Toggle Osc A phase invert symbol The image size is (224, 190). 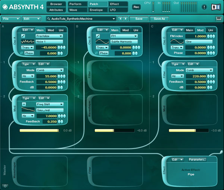[22, 53]
